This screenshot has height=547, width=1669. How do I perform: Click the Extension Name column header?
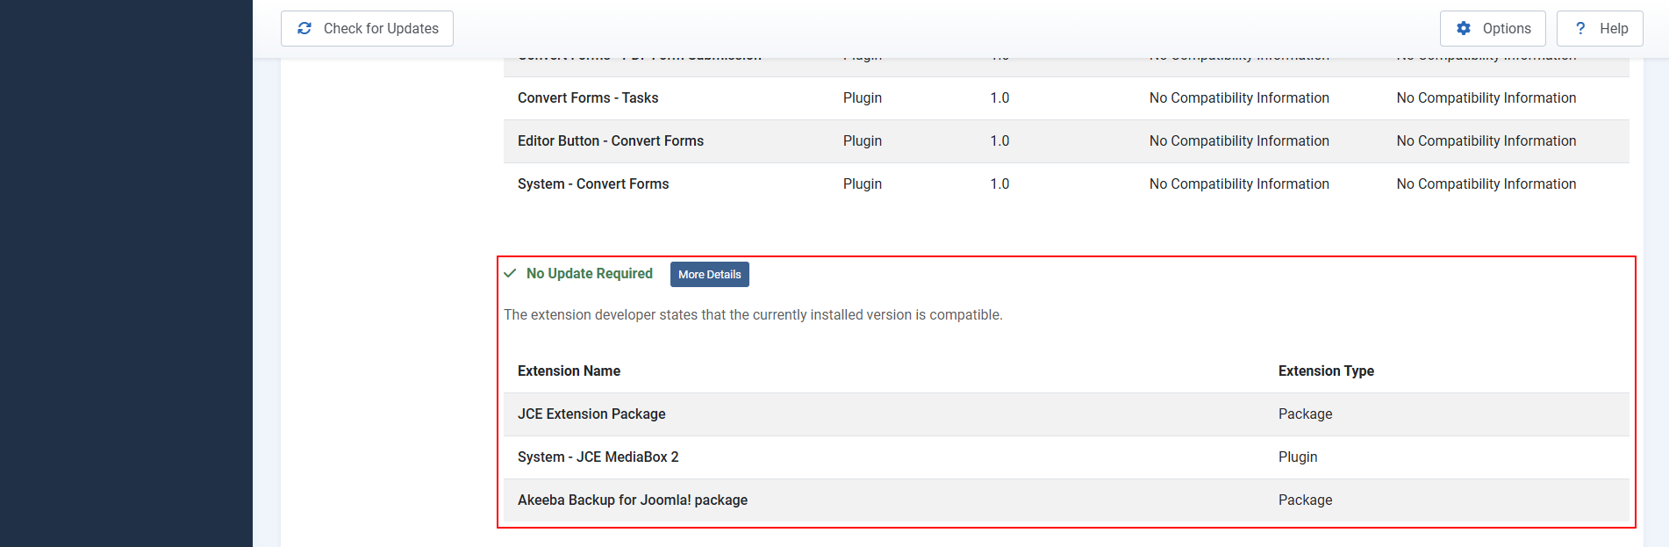(569, 371)
